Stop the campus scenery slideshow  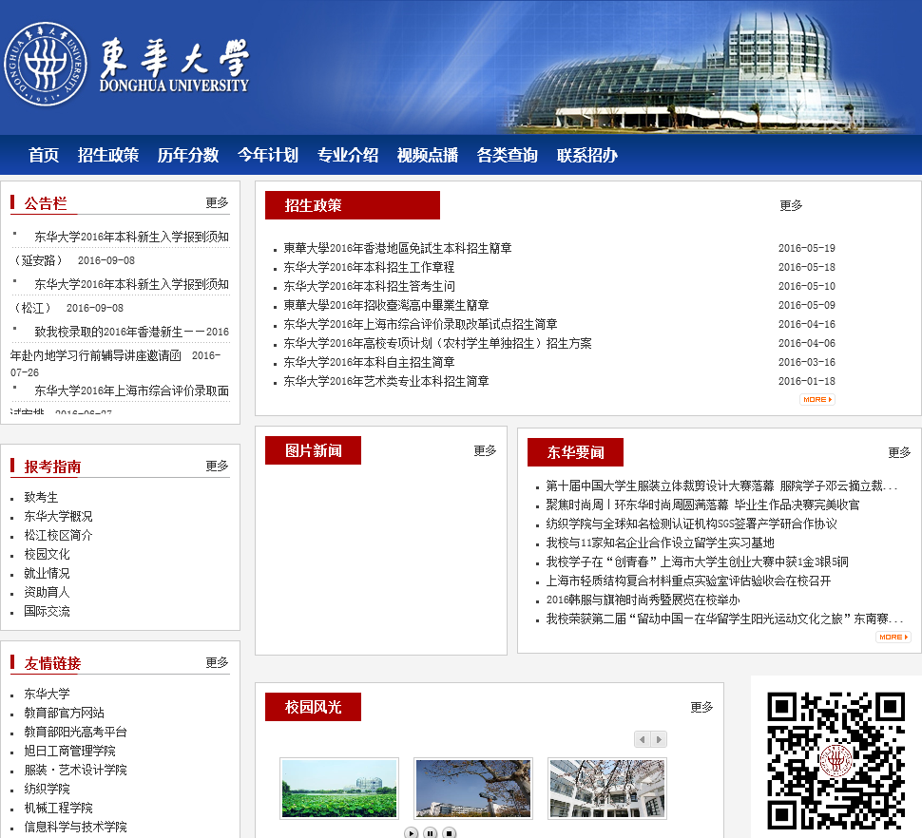click(449, 832)
